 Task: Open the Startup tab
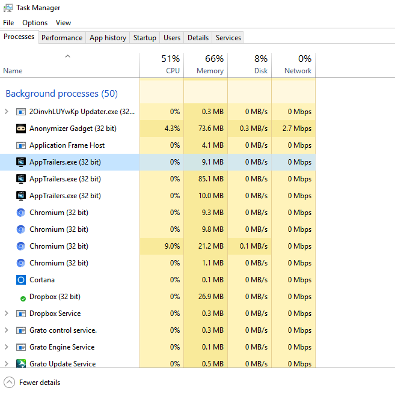coord(144,38)
